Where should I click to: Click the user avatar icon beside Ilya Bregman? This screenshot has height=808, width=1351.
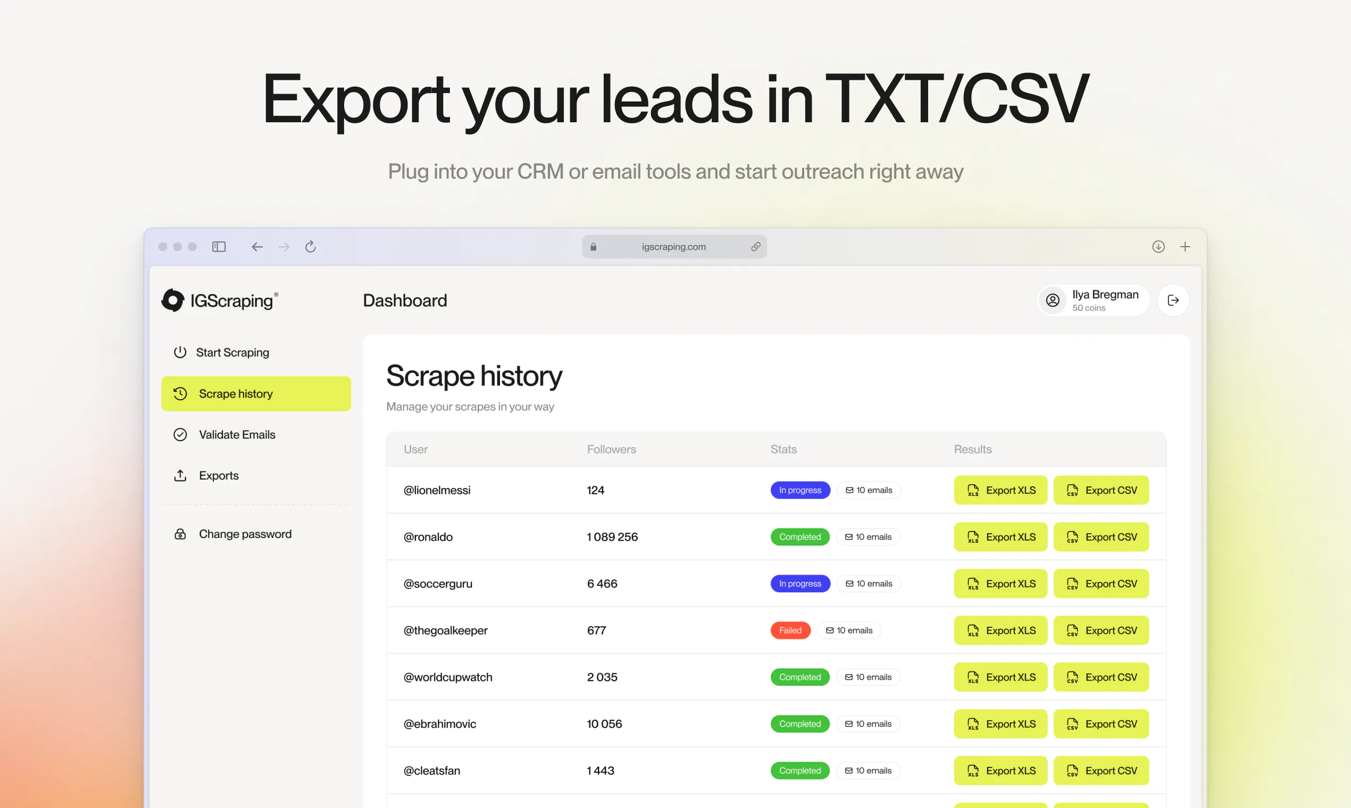coord(1053,300)
